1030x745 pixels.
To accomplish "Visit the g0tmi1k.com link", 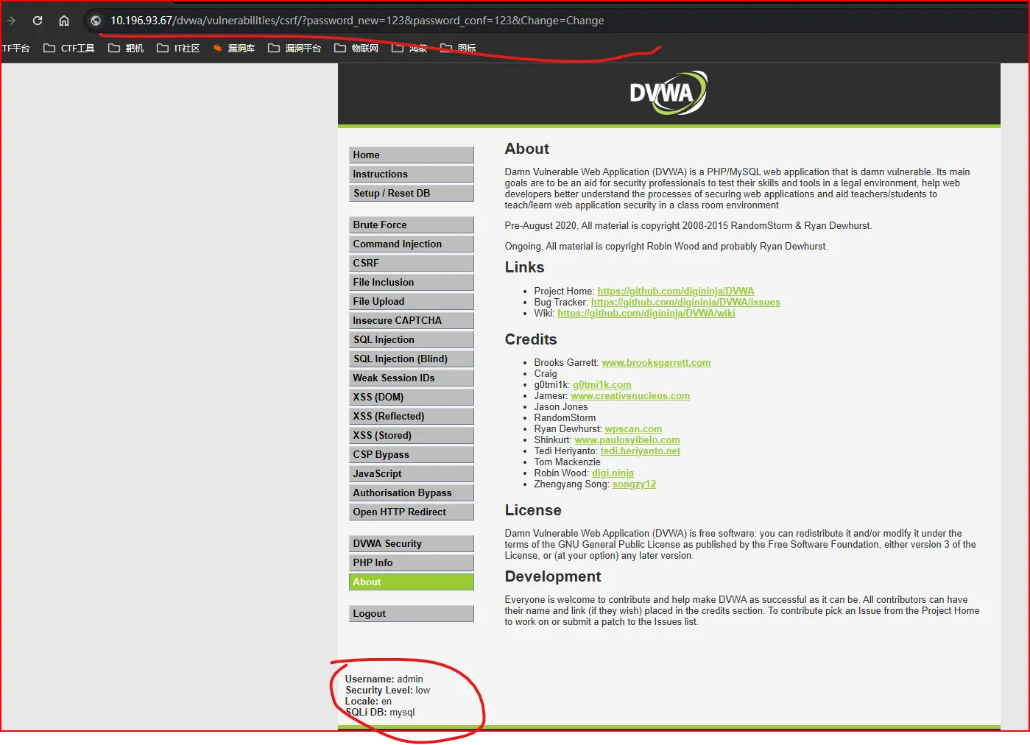I will (602, 385).
